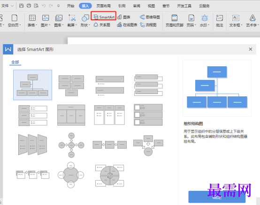Choose the basic cycle circles layout
The image size is (260, 205).
point(71,175)
